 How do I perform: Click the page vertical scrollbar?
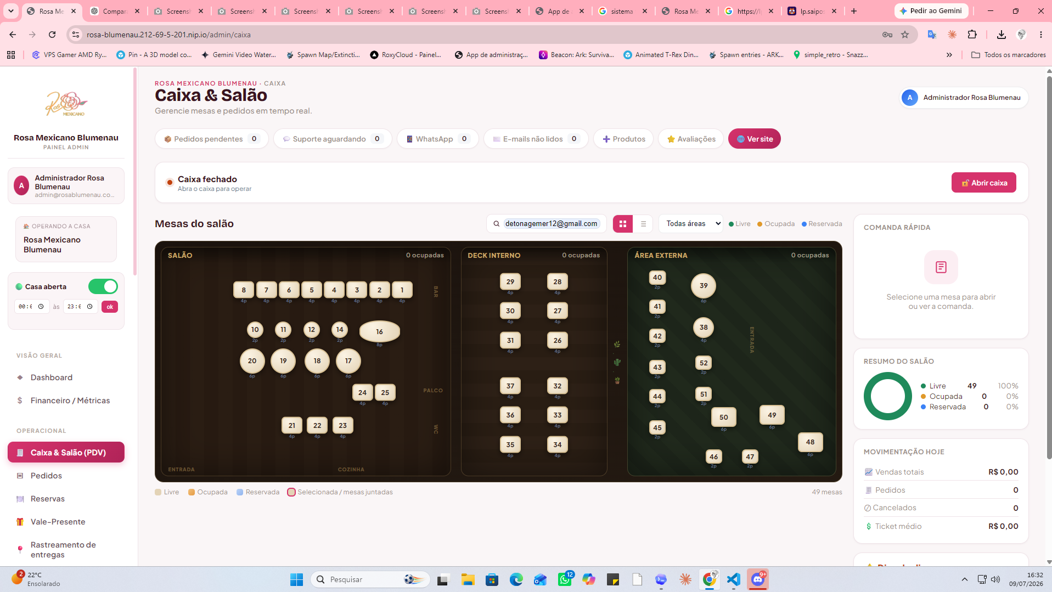1049,263
